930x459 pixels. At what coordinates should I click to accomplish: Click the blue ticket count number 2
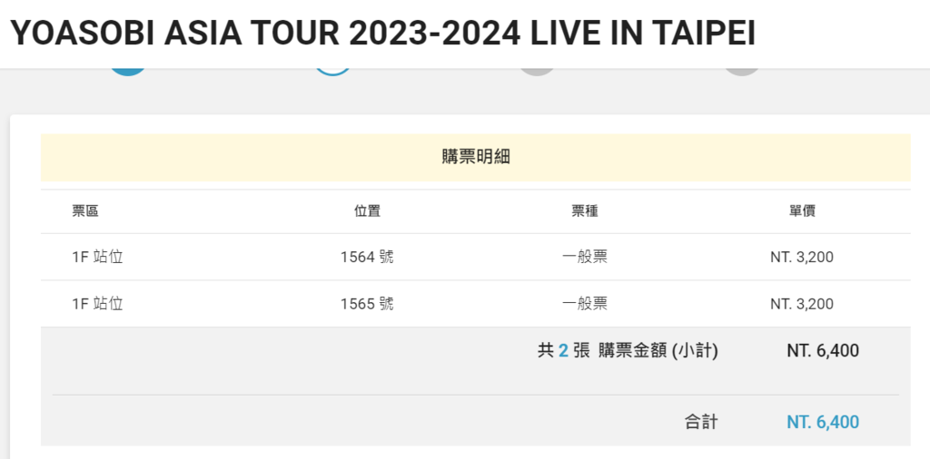point(563,351)
